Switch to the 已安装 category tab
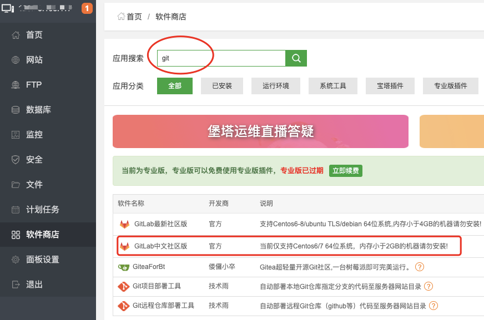The height and width of the screenshot is (320, 484). click(x=222, y=86)
